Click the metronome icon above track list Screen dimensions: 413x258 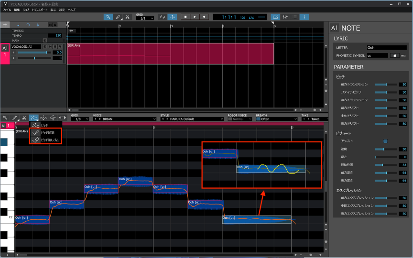[38, 25]
